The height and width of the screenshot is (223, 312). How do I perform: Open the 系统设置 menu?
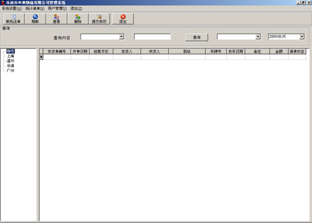pyautogui.click(x=12, y=9)
